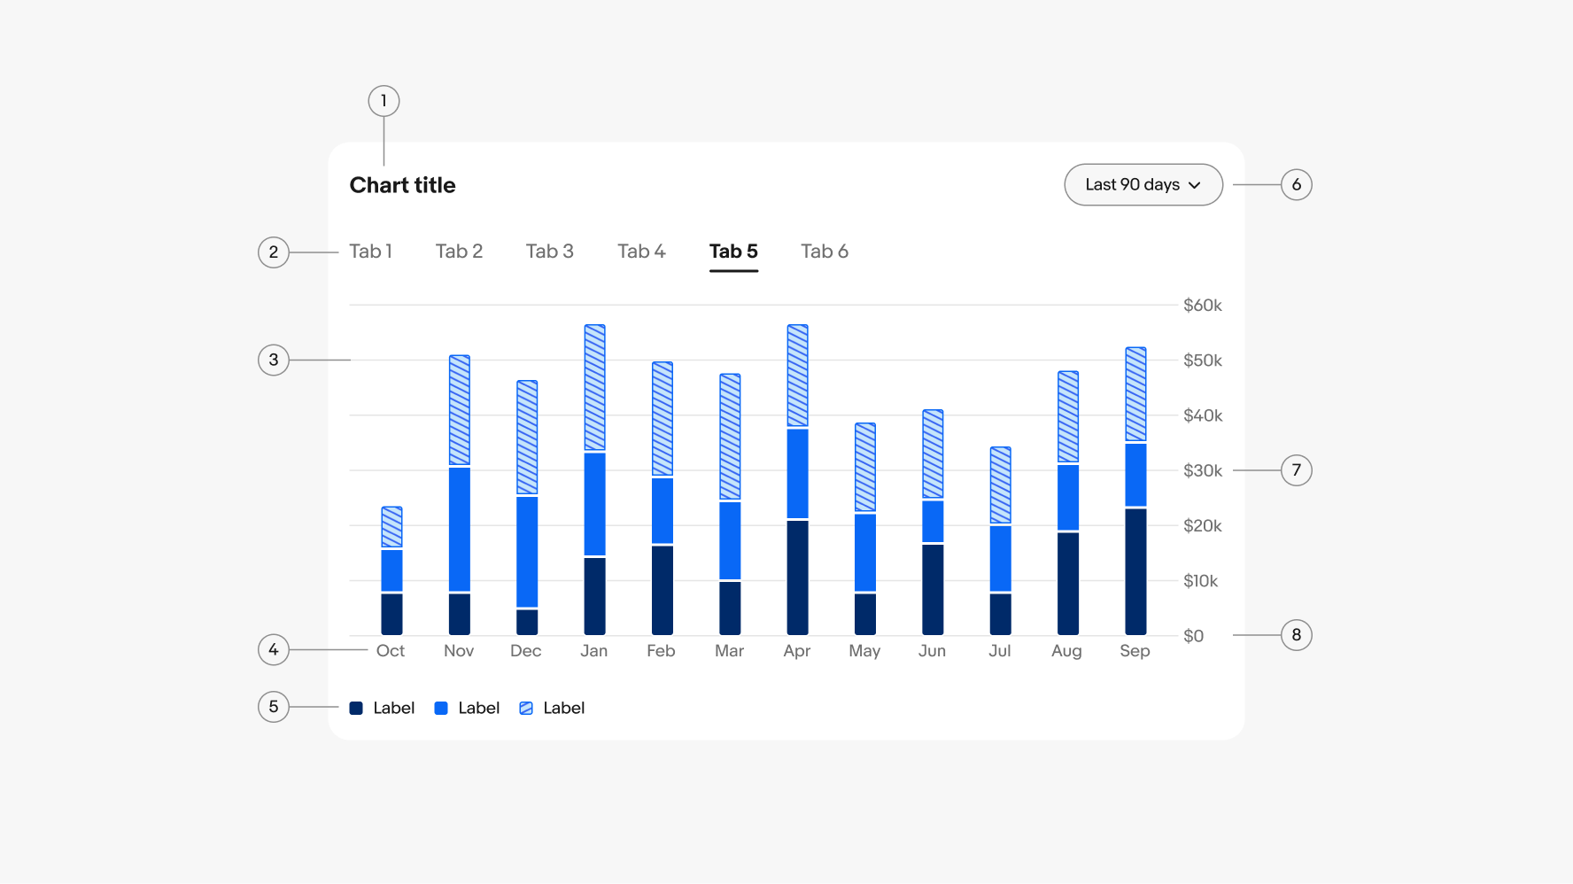This screenshot has height=884, width=1573.
Task: Click the bright blue legend swatch
Action: click(x=441, y=708)
